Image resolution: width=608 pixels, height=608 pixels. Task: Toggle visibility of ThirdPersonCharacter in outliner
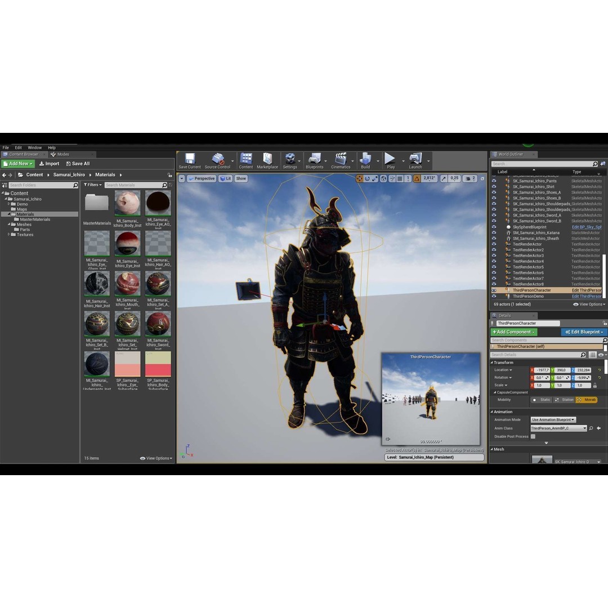[494, 290]
